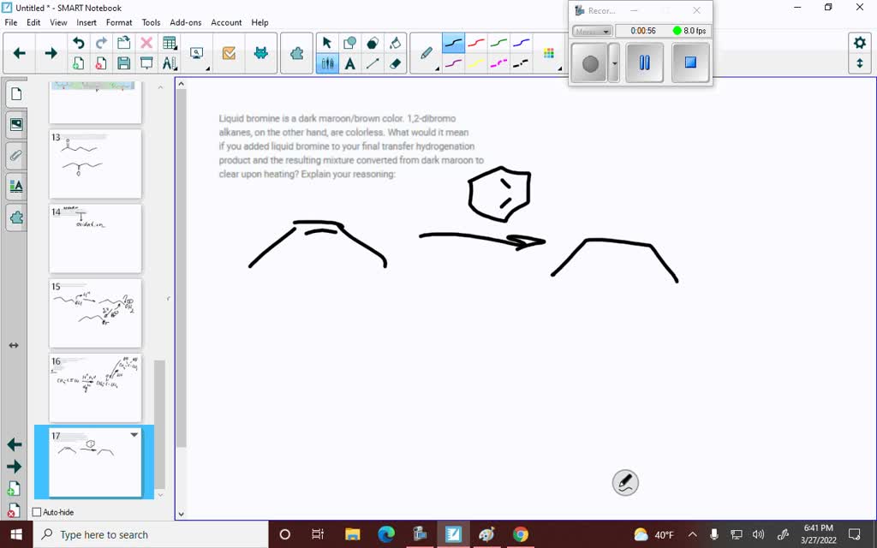Pause the screen recording
This screenshot has width=877, height=548.
pos(644,63)
